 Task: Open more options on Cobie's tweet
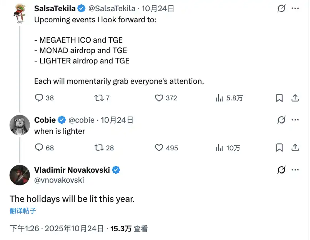pyautogui.click(x=295, y=120)
